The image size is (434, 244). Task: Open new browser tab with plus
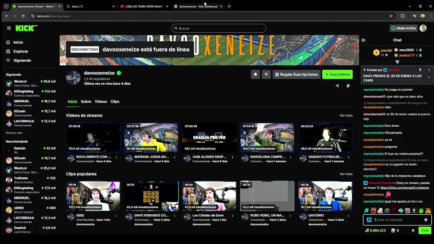[229, 6]
